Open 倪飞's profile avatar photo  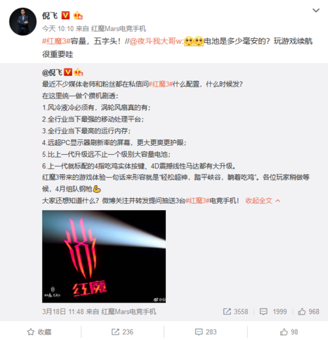coord(23,22)
